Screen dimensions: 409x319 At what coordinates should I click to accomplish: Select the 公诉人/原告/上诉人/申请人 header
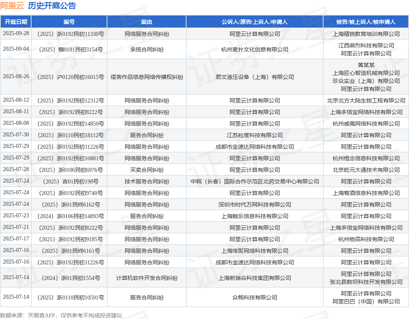pyautogui.click(x=254, y=22)
